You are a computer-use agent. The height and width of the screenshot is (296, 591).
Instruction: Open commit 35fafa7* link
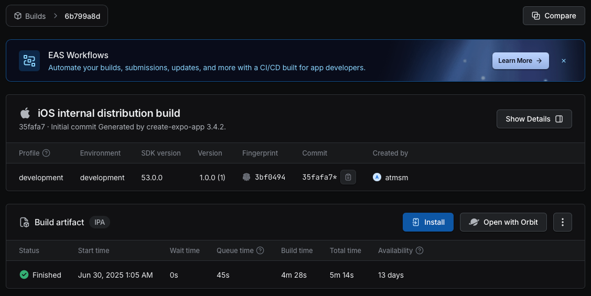tap(319, 178)
